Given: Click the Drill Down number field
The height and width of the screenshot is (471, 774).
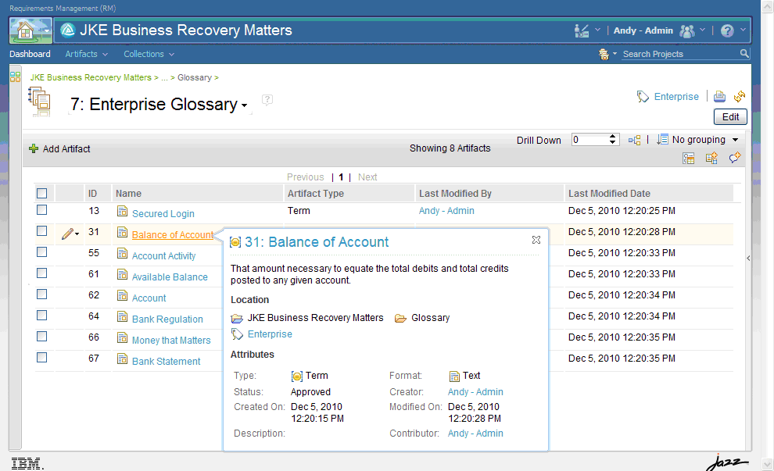Looking at the screenshot, I should tap(589, 140).
